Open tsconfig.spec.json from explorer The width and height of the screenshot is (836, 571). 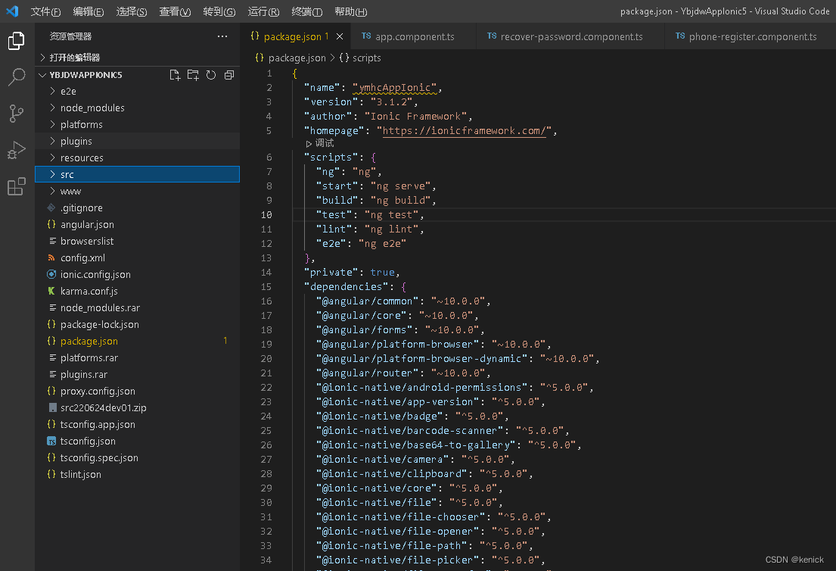click(x=138, y=458)
